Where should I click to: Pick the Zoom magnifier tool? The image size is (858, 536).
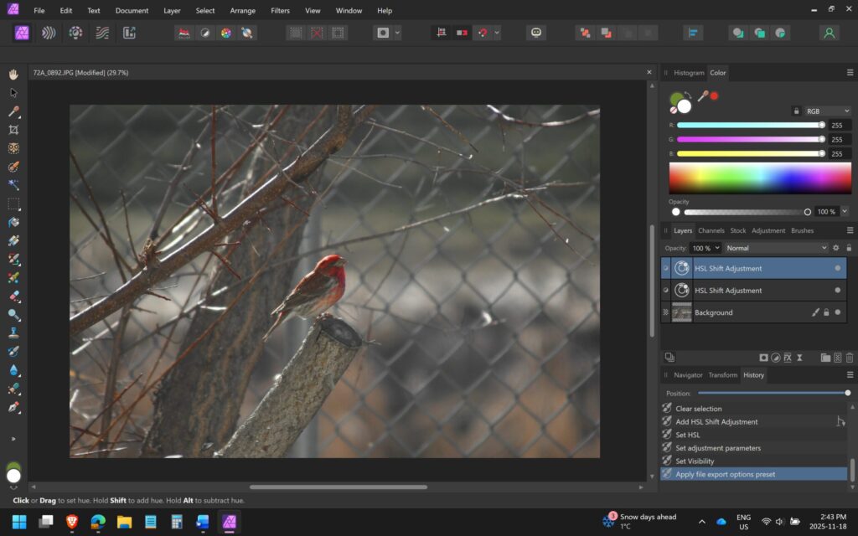tap(13, 315)
